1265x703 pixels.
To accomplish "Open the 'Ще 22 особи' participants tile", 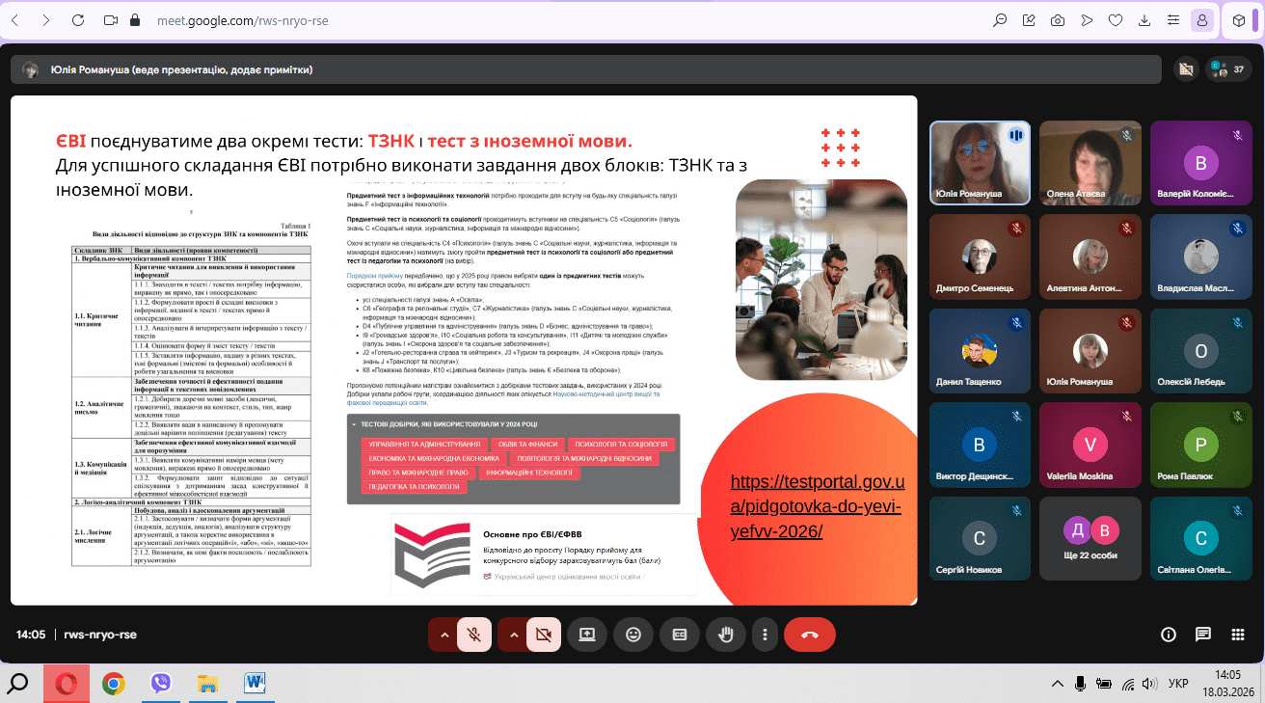I will (x=1090, y=538).
